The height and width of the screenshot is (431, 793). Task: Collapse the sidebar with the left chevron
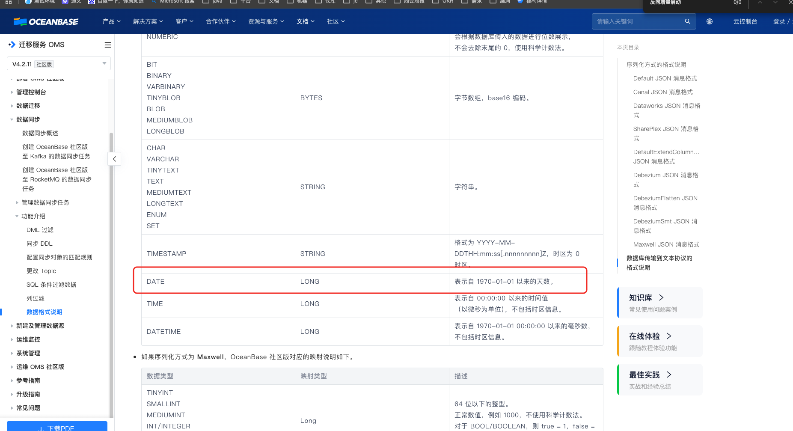point(114,159)
